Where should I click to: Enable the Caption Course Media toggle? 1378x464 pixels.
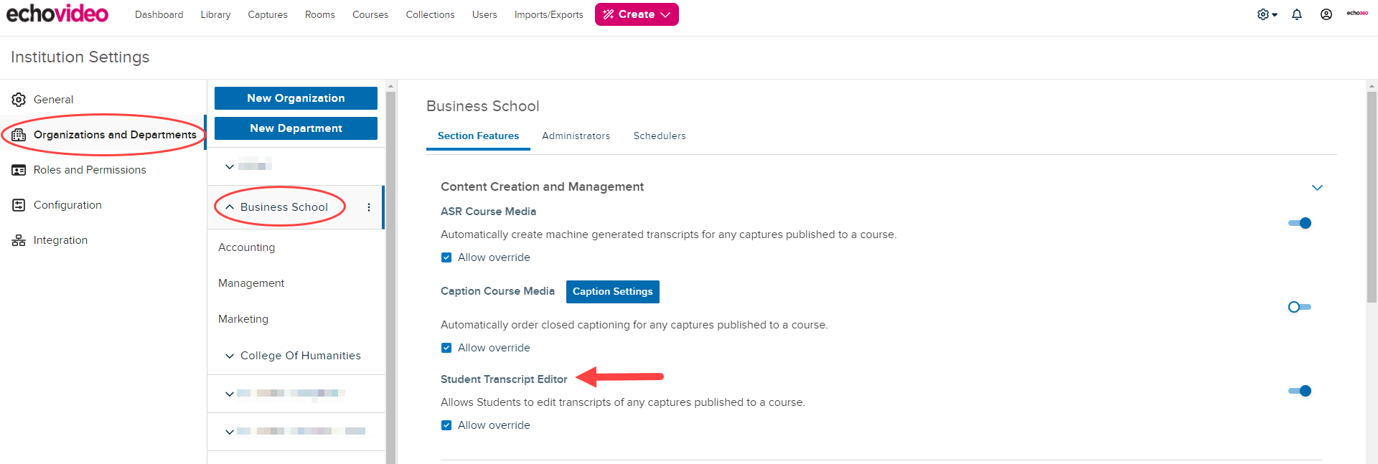coord(1299,307)
